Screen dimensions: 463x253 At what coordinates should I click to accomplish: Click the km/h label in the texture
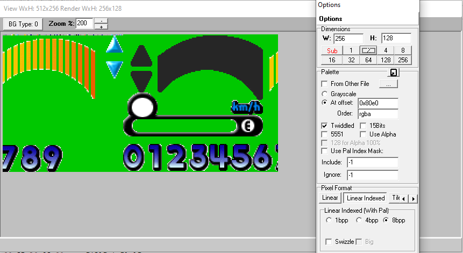(x=247, y=107)
